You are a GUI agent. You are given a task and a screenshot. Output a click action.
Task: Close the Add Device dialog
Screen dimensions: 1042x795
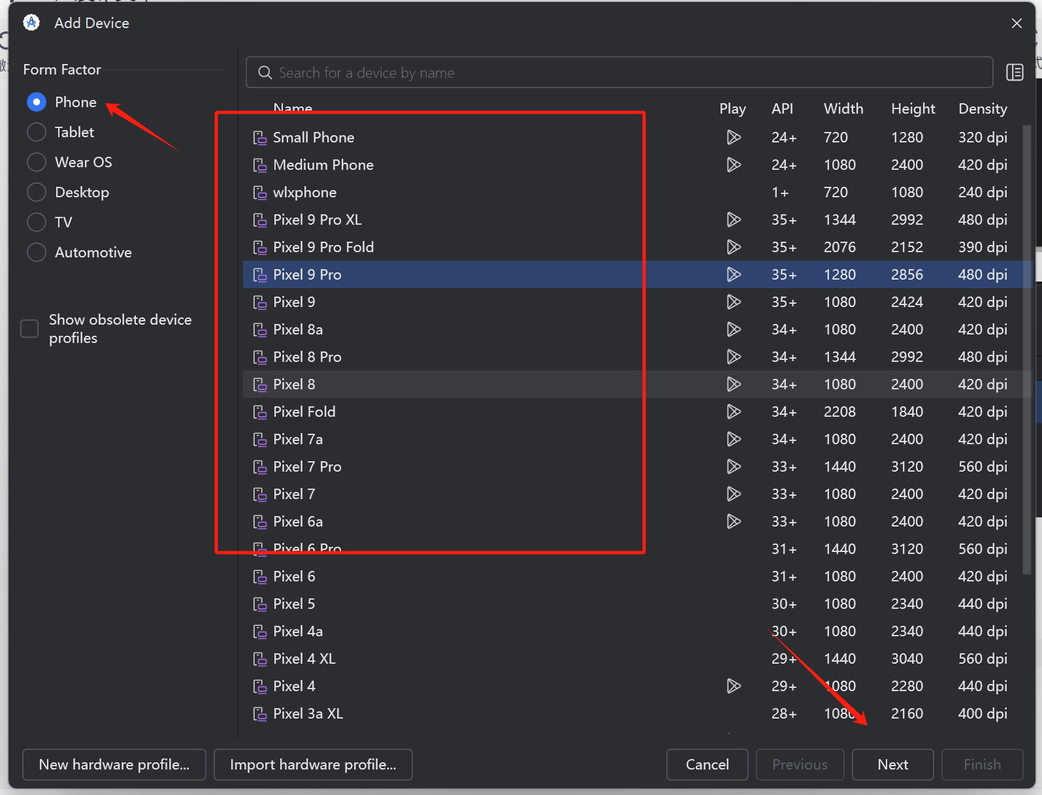(1017, 23)
